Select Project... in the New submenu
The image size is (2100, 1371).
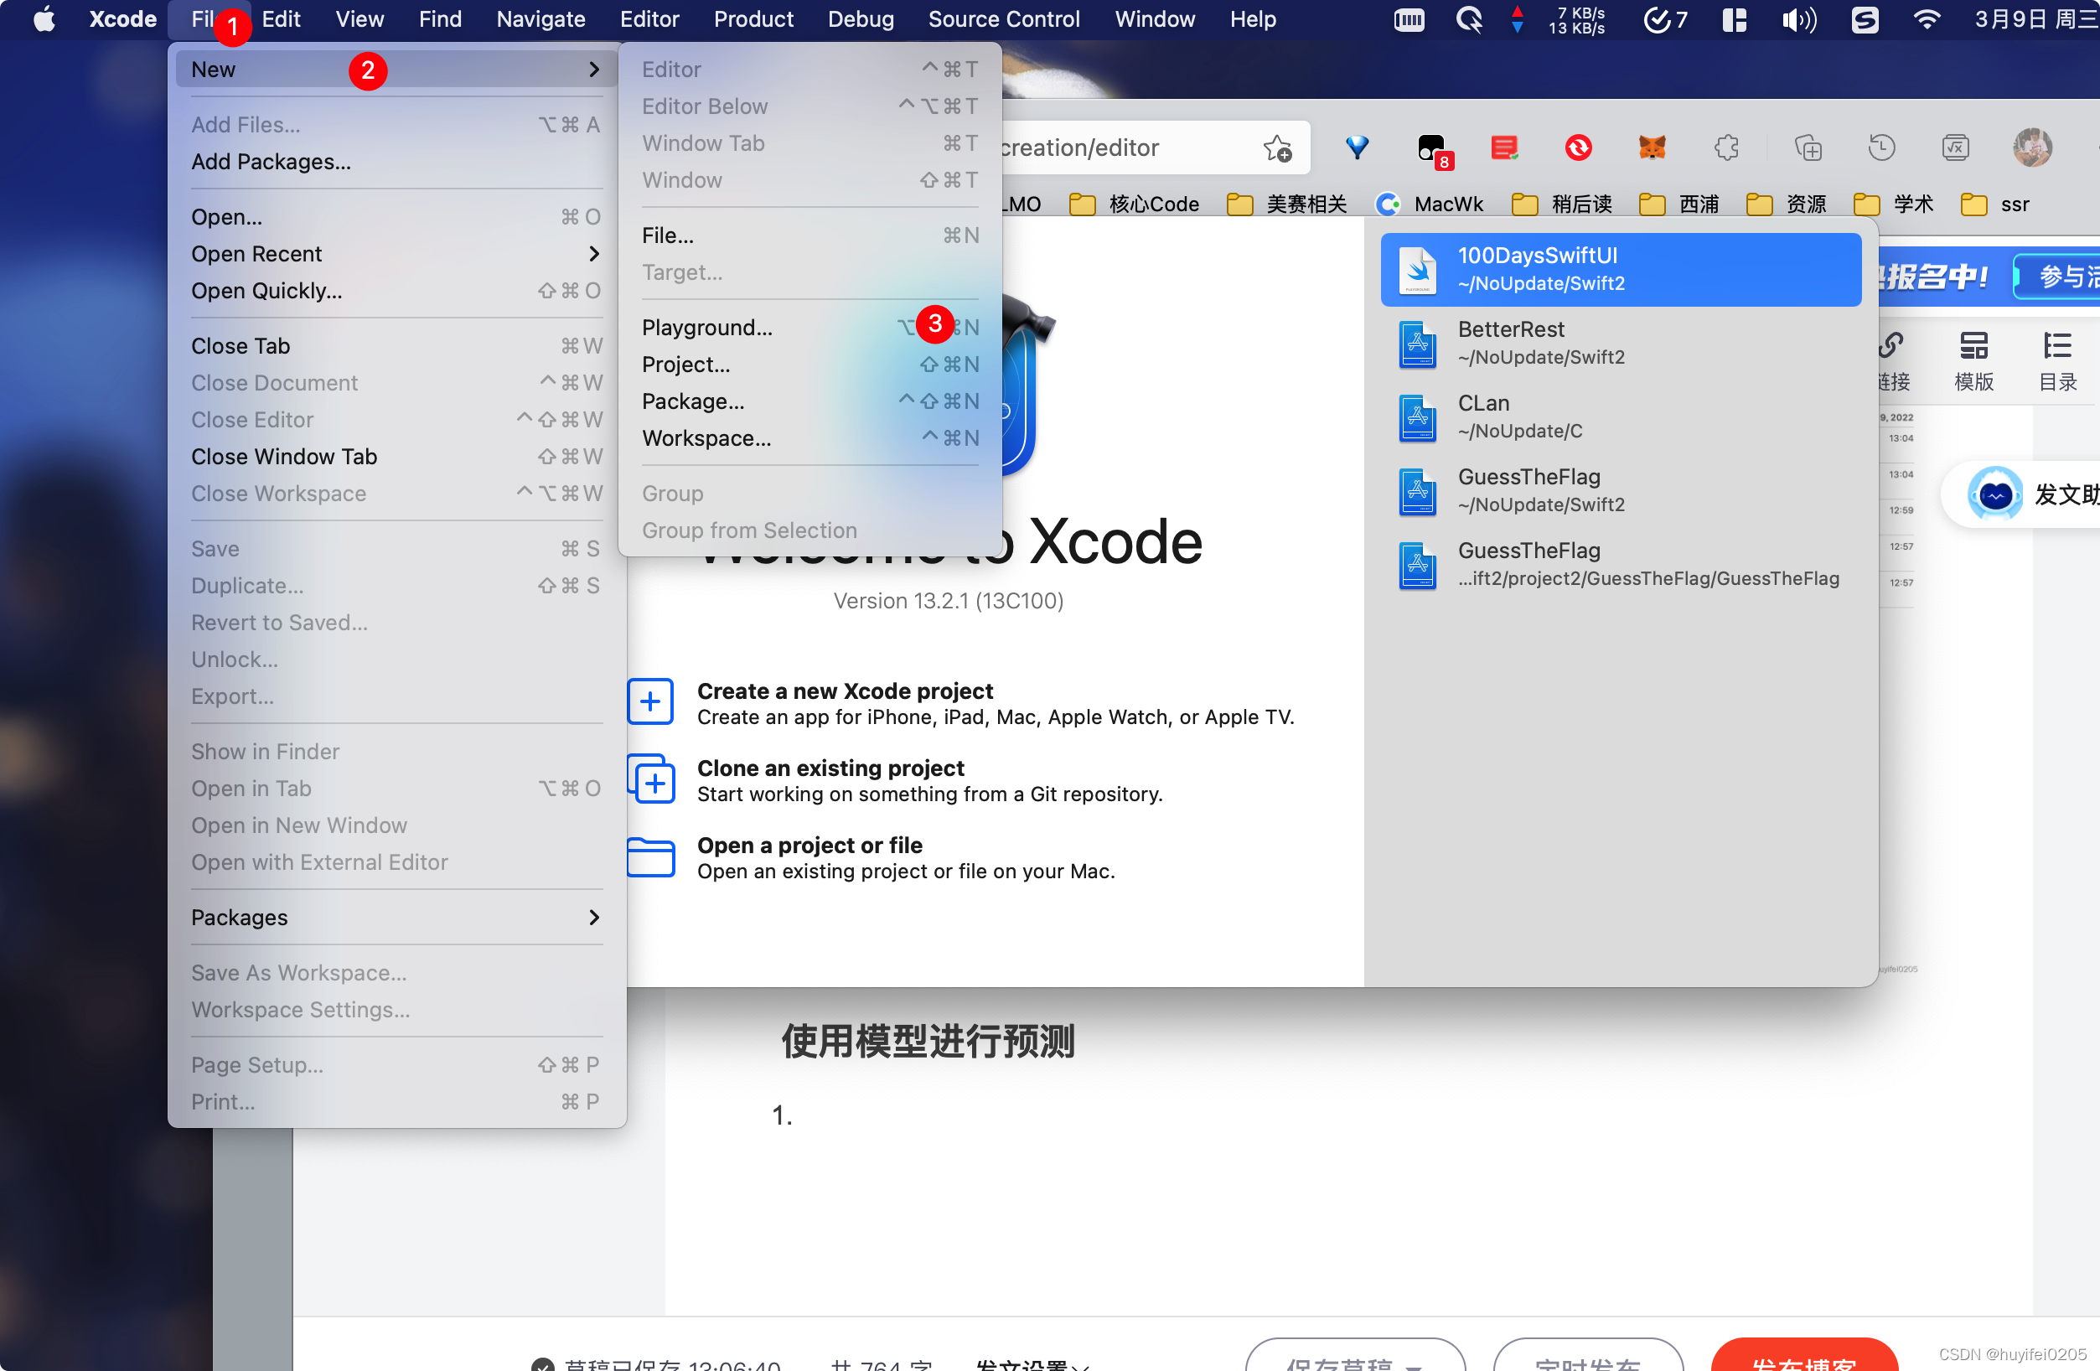[x=810, y=365]
